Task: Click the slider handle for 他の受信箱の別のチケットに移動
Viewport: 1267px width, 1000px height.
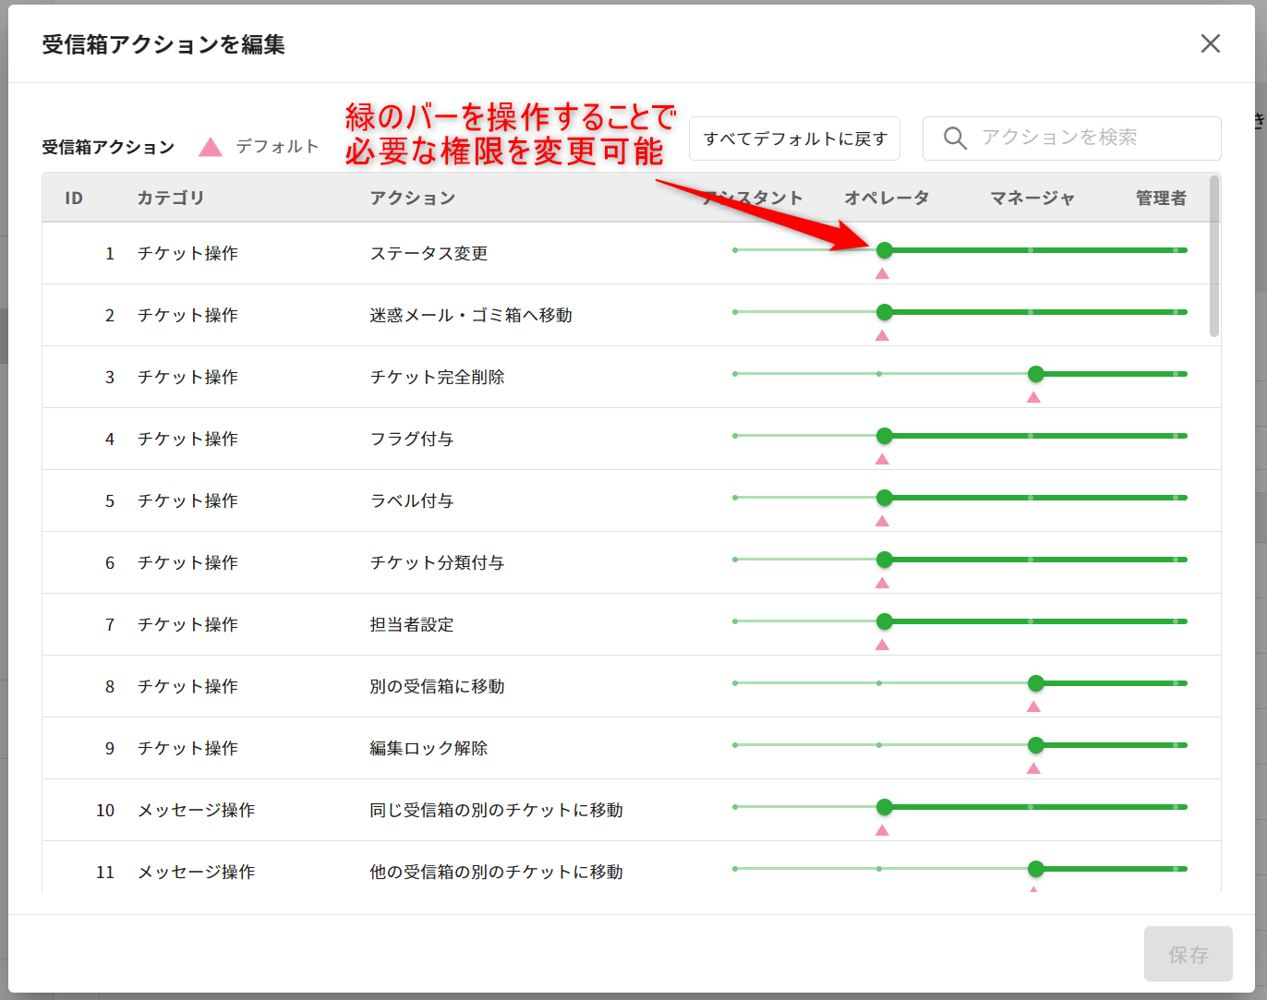Action: click(1035, 869)
